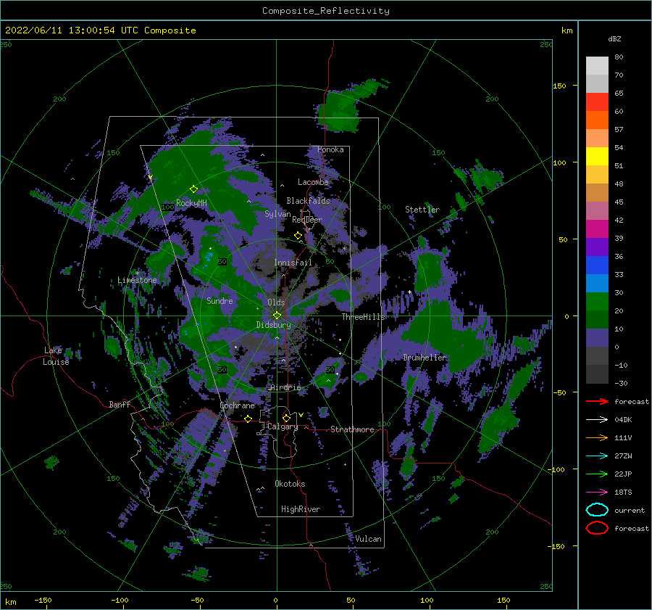Select the Limestone map label

137,280
